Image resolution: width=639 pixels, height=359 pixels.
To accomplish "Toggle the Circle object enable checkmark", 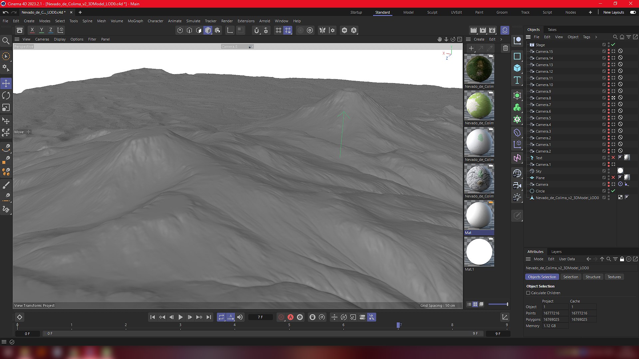I will tap(613, 191).
